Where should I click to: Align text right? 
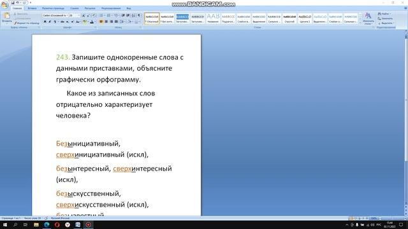[x=111, y=22]
